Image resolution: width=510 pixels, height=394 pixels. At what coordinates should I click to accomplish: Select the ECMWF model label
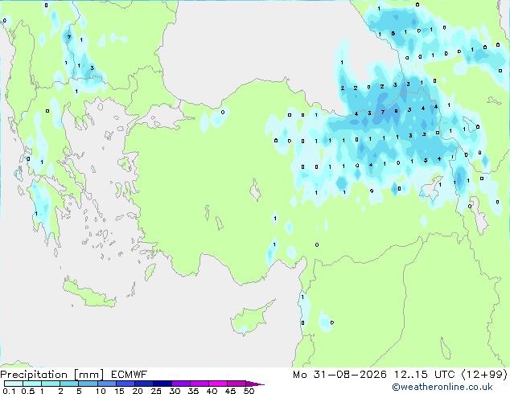click(130, 375)
